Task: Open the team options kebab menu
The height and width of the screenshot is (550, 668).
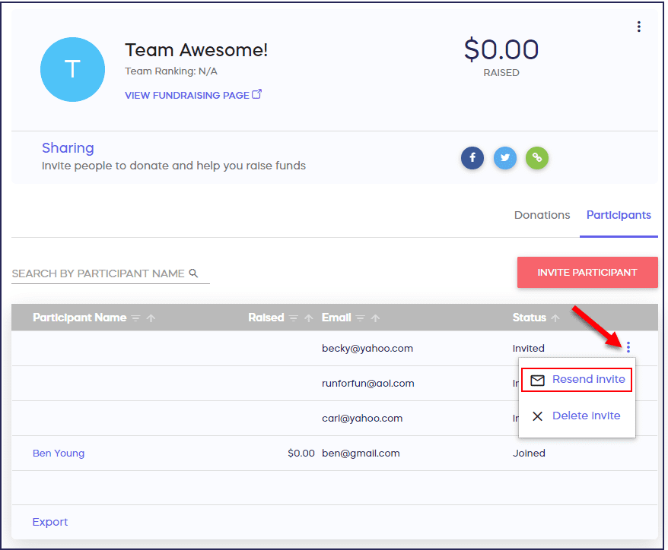Action: click(x=638, y=27)
